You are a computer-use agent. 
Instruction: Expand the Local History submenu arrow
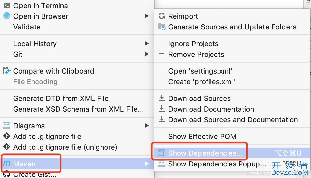point(147,44)
